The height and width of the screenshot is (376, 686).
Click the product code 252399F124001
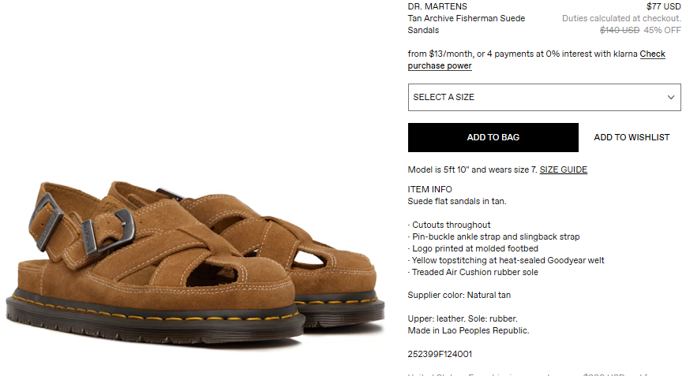click(440, 354)
